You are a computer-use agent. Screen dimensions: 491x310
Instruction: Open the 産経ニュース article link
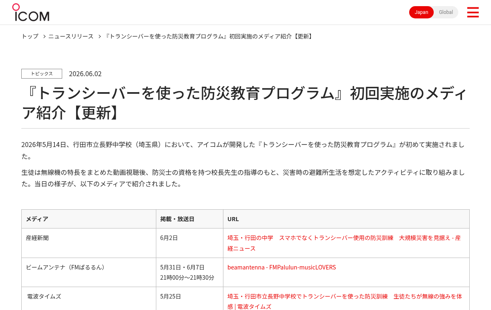point(344,243)
